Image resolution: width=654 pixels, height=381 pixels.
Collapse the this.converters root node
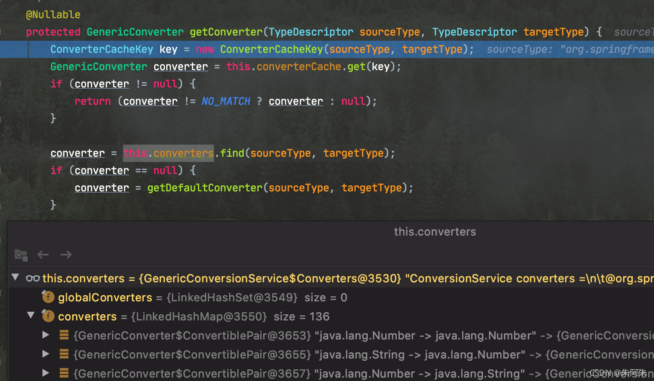16,277
